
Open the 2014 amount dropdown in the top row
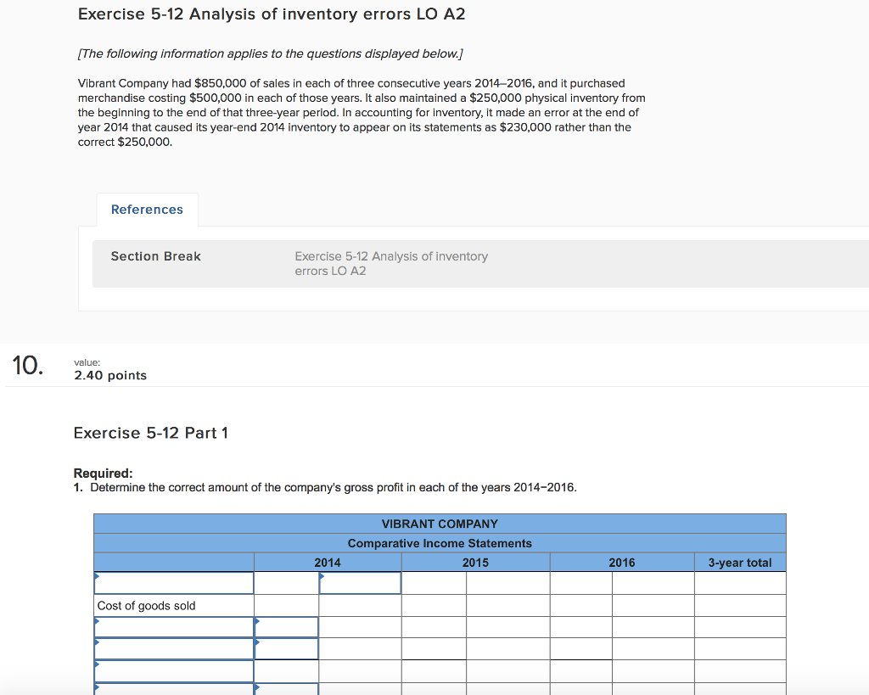pos(360,583)
